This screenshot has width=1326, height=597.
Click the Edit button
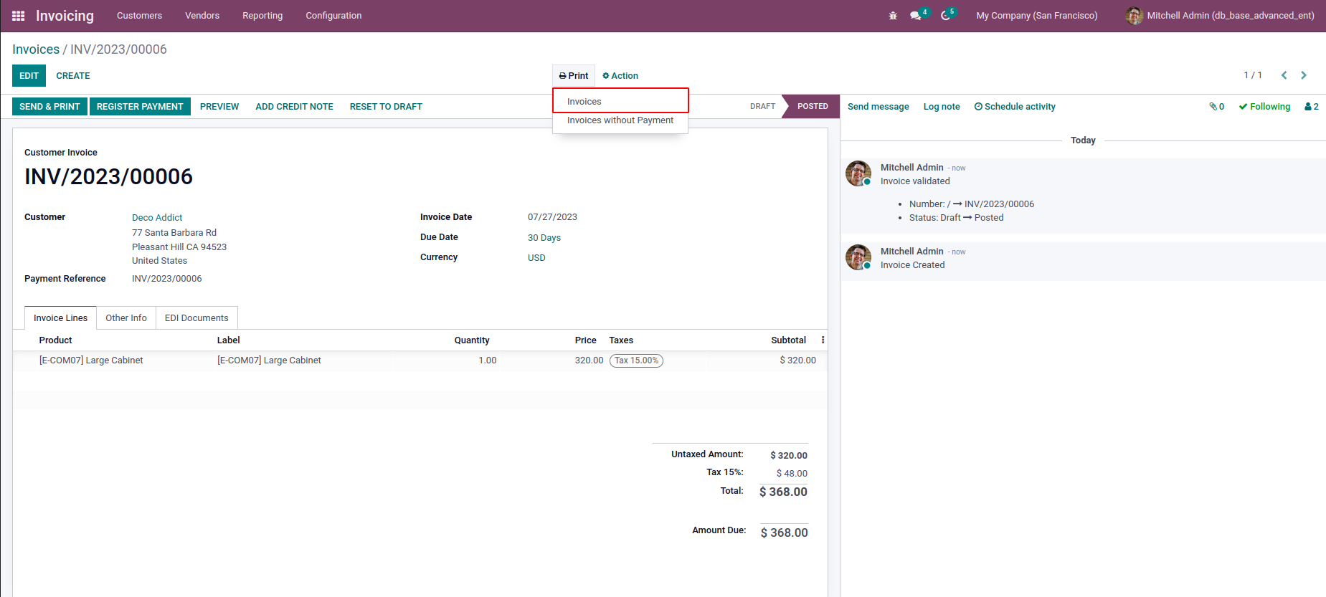point(29,76)
